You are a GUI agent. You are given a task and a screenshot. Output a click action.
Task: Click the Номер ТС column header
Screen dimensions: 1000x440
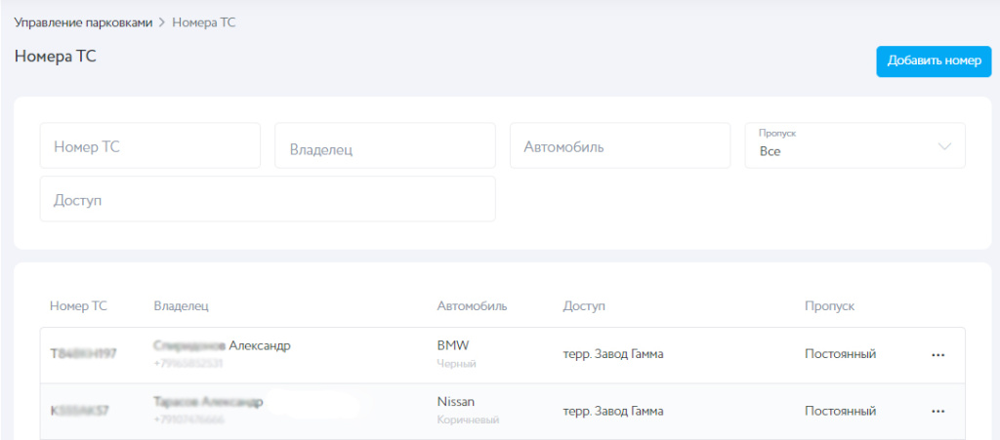pyautogui.click(x=78, y=306)
